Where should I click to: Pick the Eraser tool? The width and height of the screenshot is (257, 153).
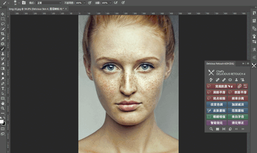pos(3,64)
